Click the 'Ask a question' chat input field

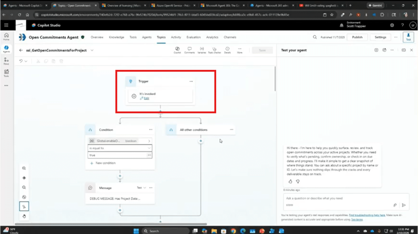337,199
